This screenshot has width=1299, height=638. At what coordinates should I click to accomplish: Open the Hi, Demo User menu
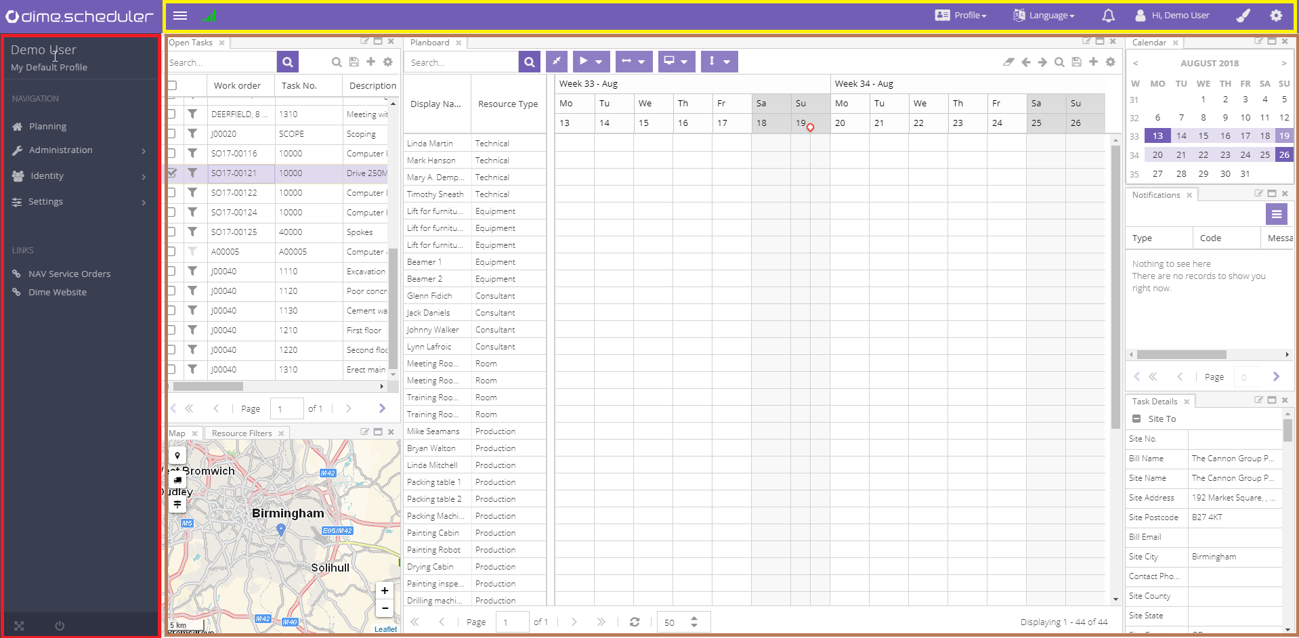[x=1172, y=15]
